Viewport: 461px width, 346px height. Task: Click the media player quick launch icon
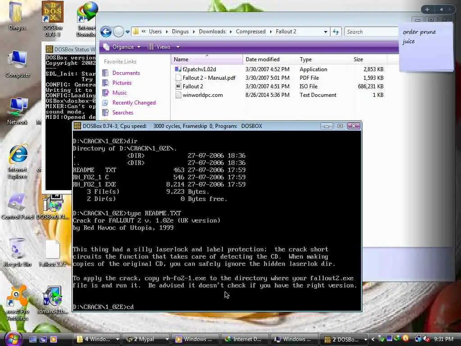[x=54, y=339]
